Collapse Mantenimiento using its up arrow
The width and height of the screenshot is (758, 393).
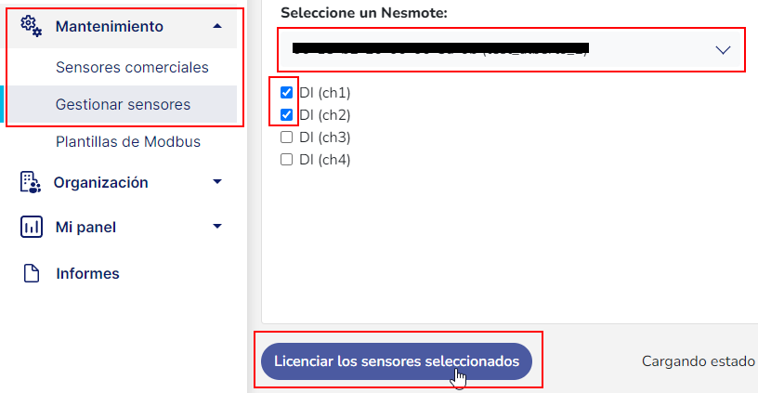[x=217, y=26]
